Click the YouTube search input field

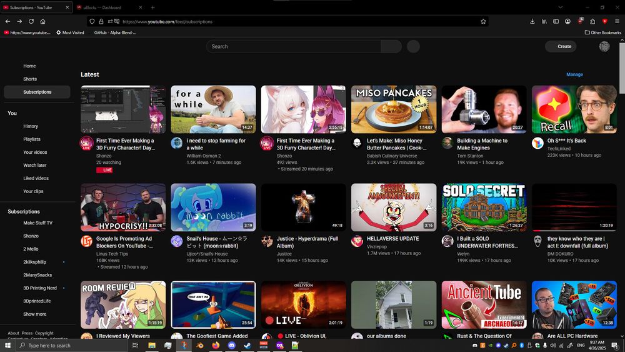294,47
